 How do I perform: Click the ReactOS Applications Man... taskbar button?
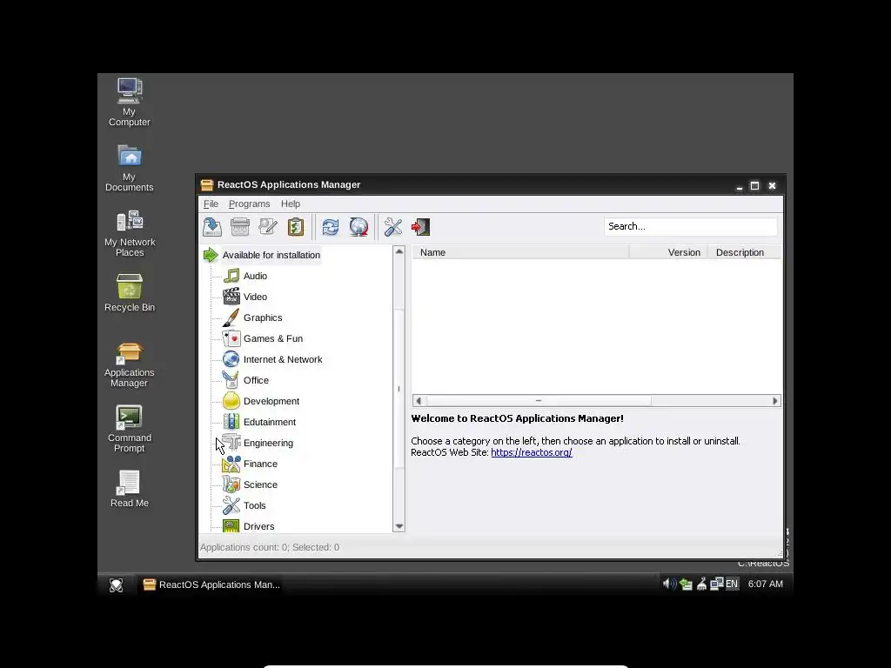coord(211,584)
